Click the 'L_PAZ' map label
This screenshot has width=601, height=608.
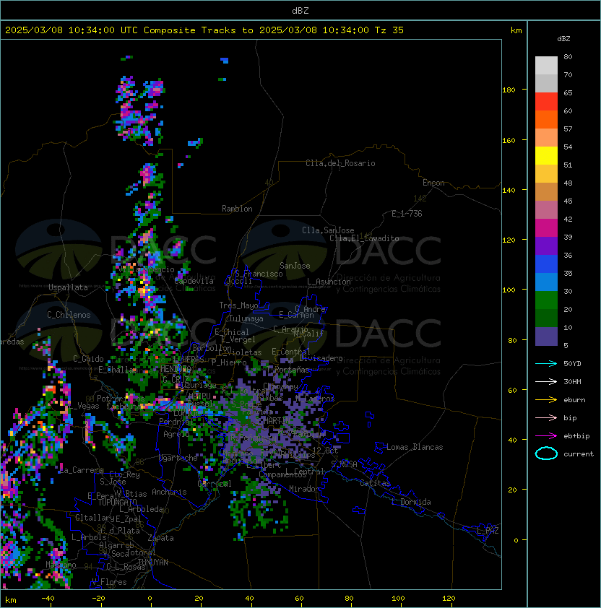pyautogui.click(x=488, y=531)
